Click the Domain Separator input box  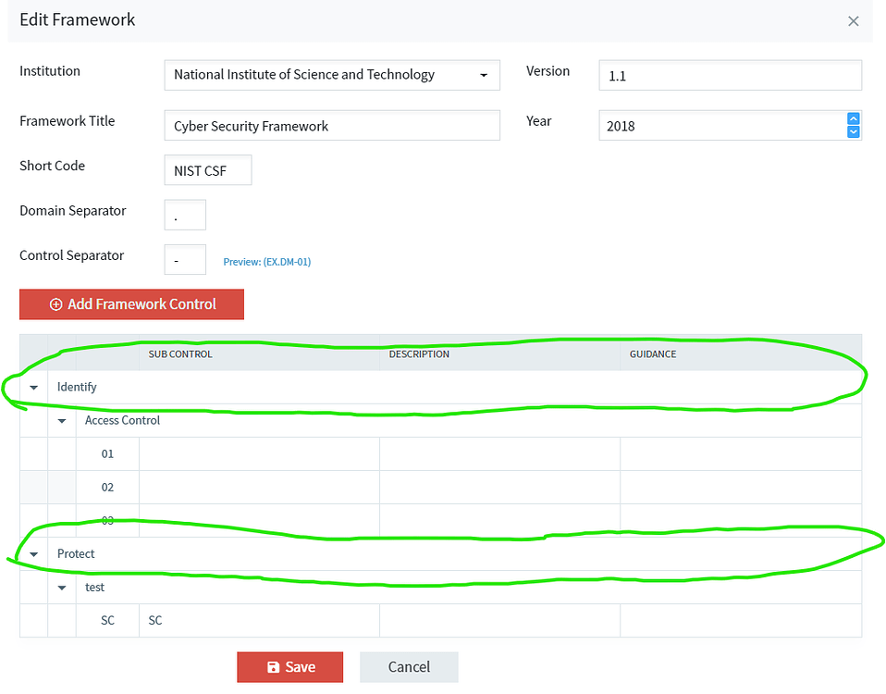pos(184,215)
